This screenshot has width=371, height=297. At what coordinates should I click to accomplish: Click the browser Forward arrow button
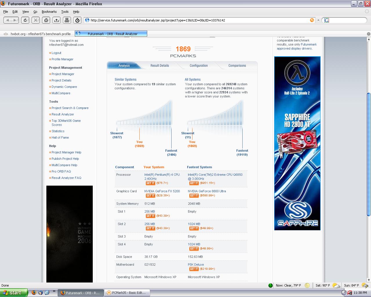coord(15,20)
